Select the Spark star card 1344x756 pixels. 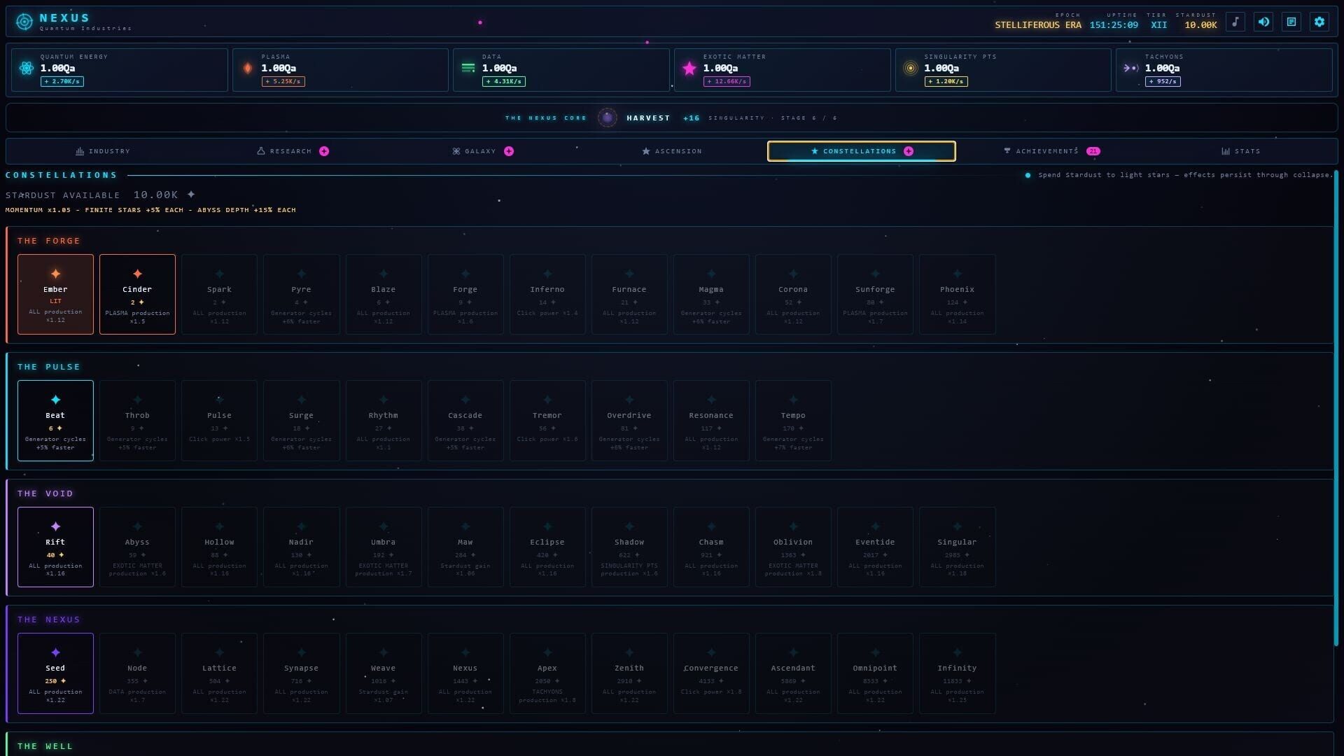pyautogui.click(x=219, y=294)
